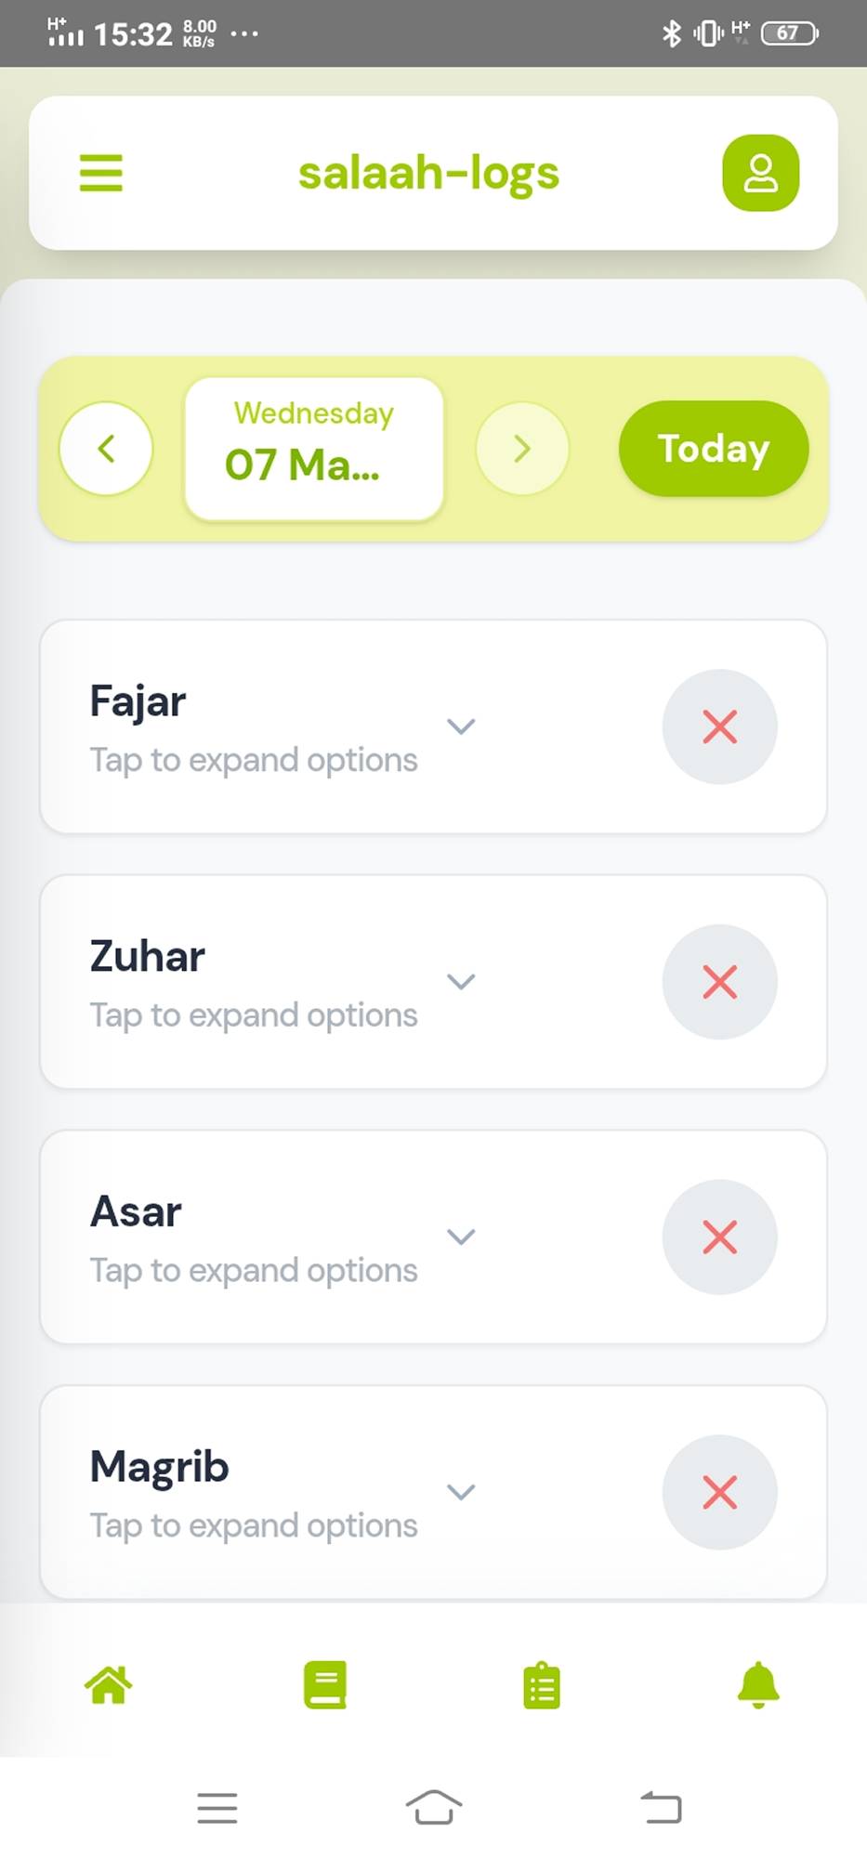Image resolution: width=867 pixels, height=1858 pixels.
Task: Expand the Asar options chevron
Action: (x=461, y=1236)
